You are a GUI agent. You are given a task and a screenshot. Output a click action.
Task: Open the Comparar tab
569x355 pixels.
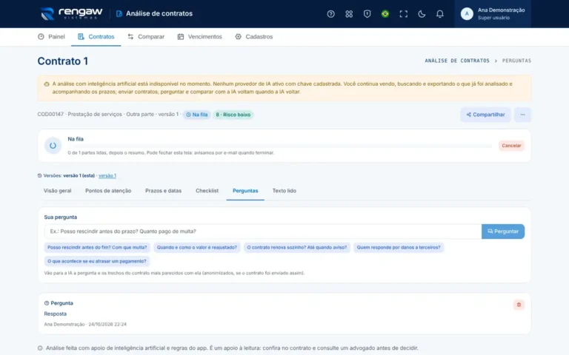coord(146,36)
